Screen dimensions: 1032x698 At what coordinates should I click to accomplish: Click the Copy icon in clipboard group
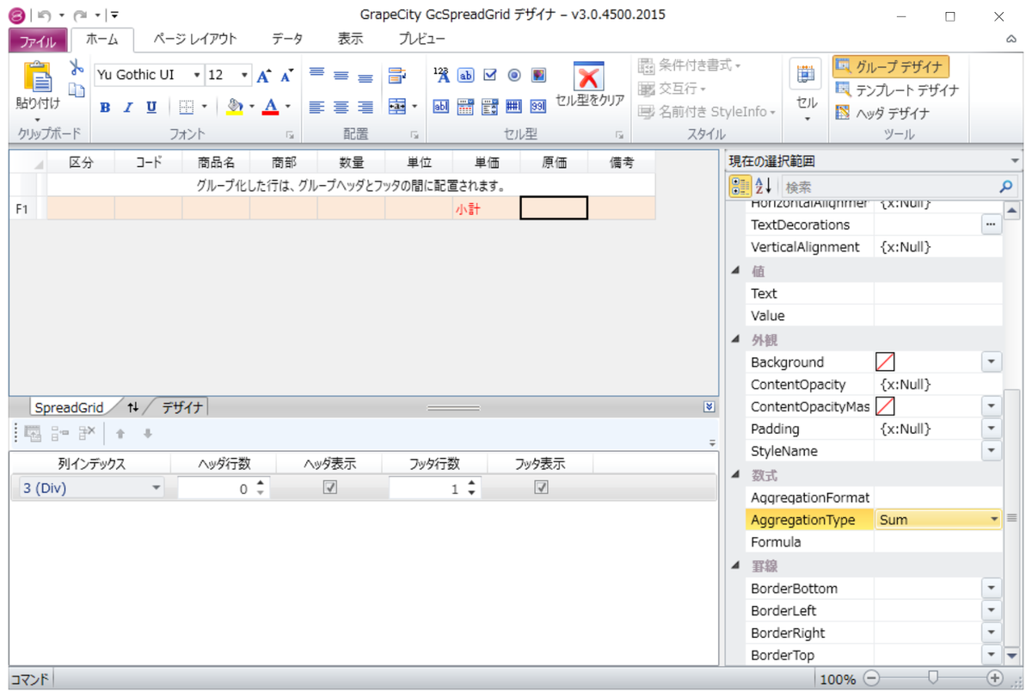point(76,90)
